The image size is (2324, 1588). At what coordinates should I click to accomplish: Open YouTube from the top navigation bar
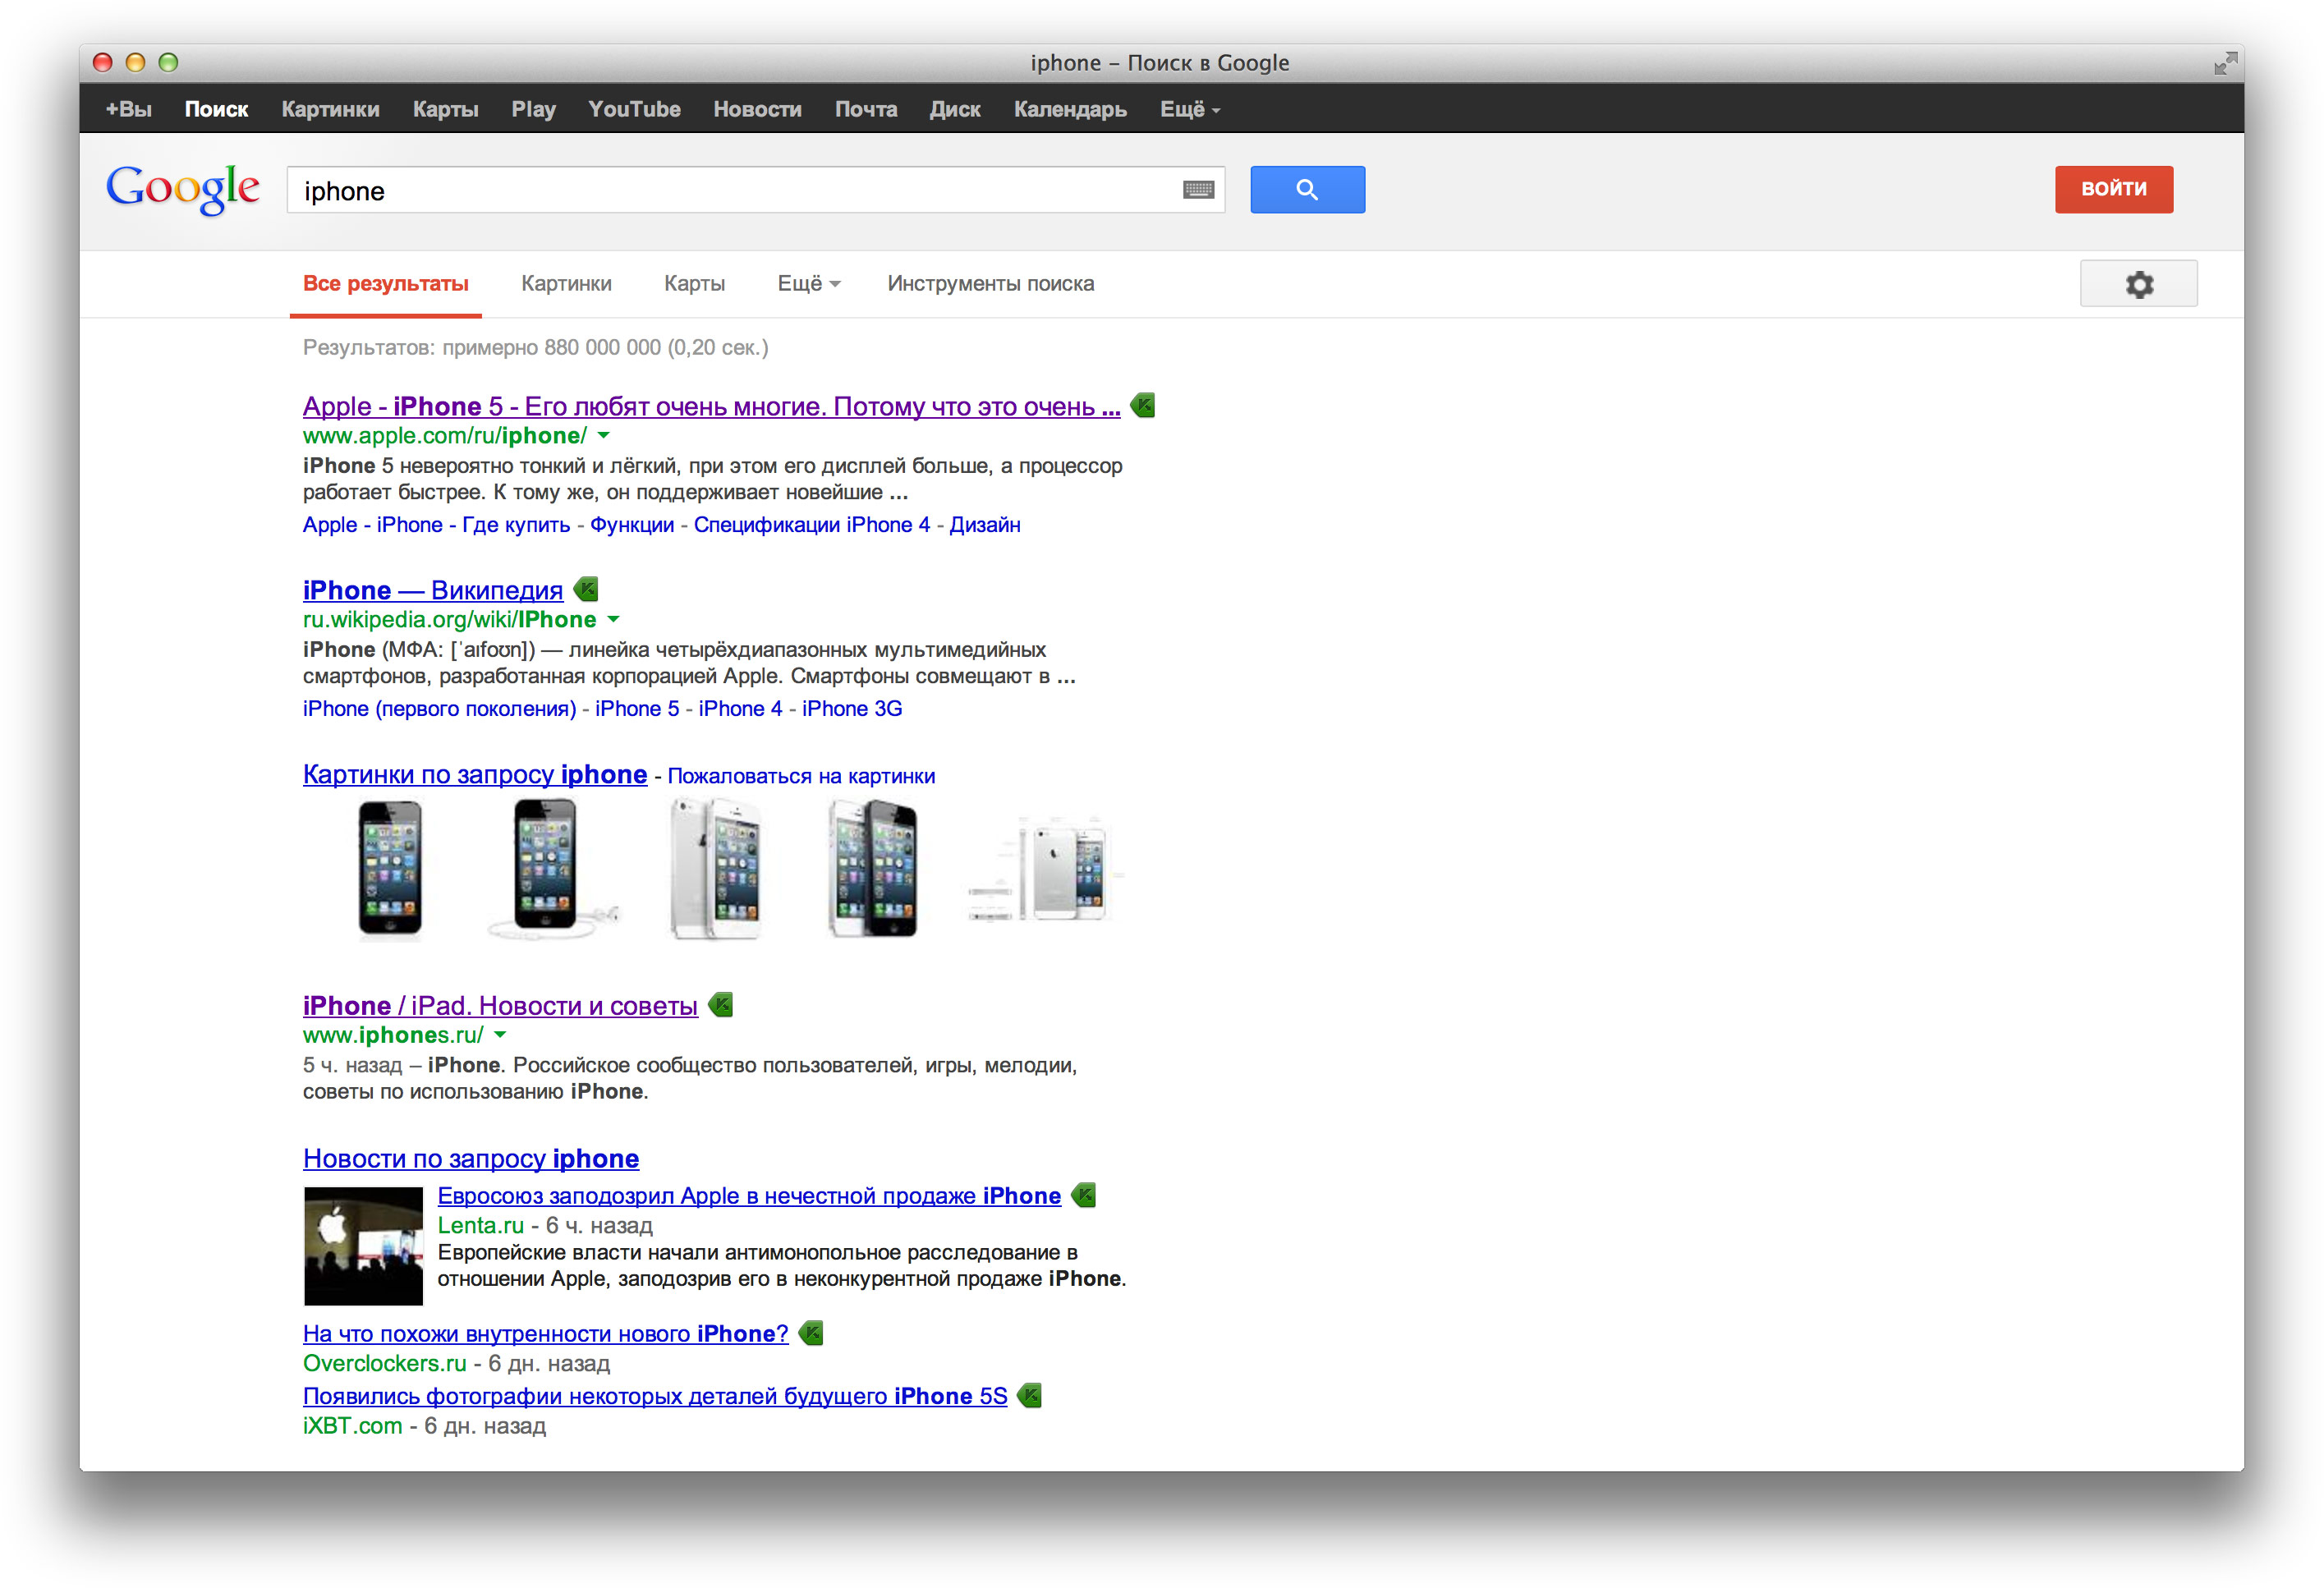click(x=634, y=110)
